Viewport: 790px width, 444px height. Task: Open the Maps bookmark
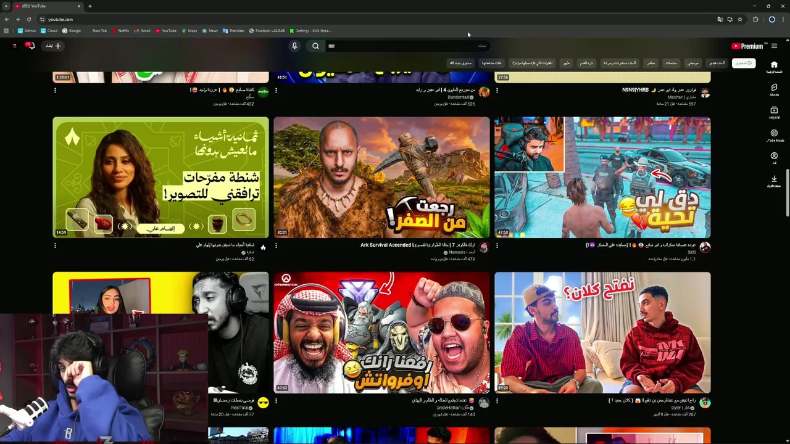189,30
